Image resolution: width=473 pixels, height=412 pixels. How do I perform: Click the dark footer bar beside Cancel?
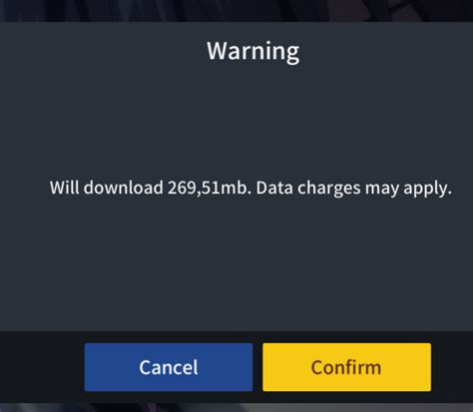(x=42, y=367)
